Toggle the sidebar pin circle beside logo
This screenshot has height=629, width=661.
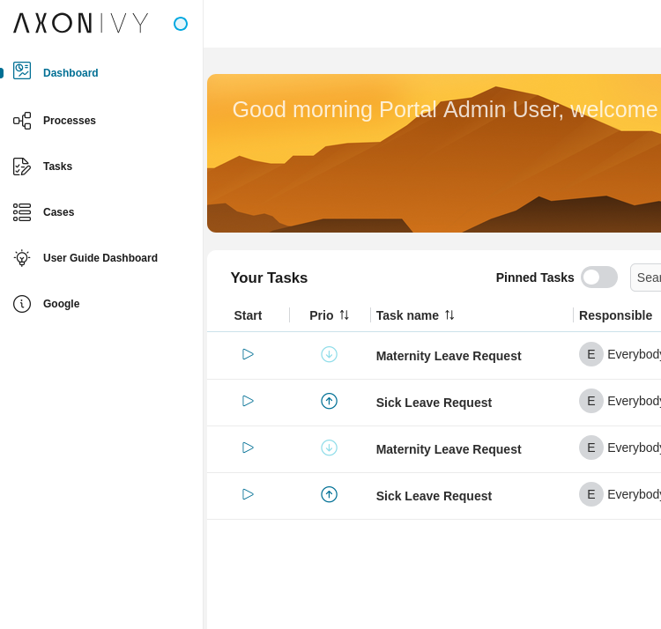[181, 24]
